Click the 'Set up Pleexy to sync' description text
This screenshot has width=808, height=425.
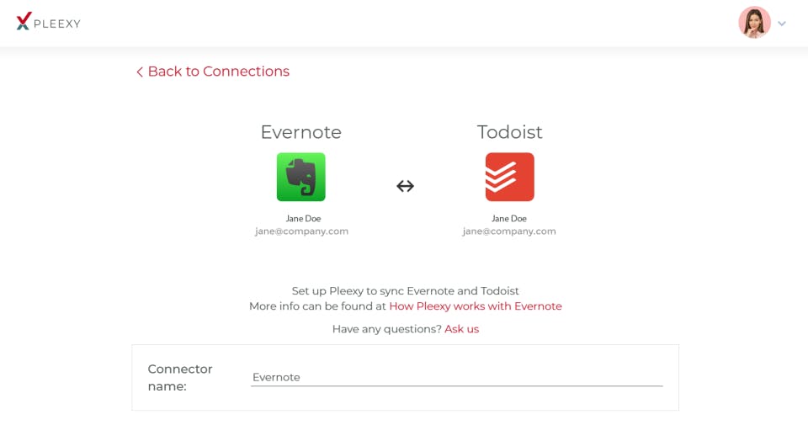(x=405, y=291)
